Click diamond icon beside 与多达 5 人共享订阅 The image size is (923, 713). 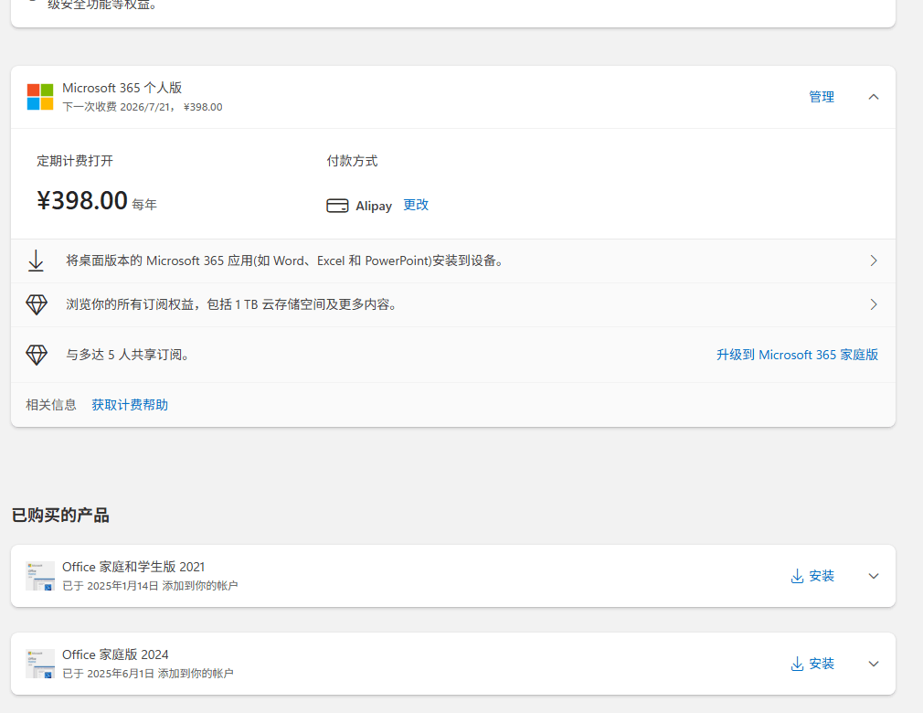[37, 355]
